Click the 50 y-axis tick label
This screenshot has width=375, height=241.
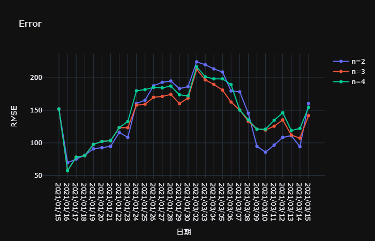pyautogui.click(x=38, y=175)
